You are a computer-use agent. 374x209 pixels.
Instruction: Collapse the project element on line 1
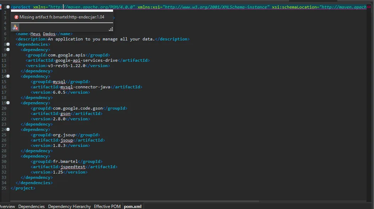coord(8,7)
